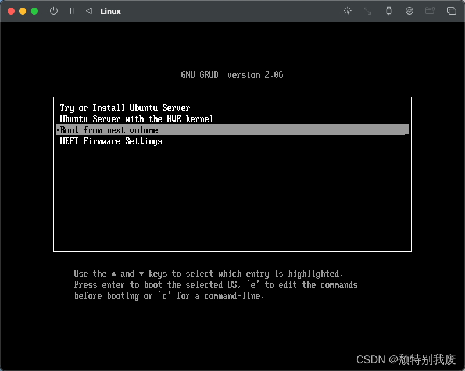465x371 pixels.
Task: Select highlighted 'Boot from next volume' entry
Action: point(233,130)
